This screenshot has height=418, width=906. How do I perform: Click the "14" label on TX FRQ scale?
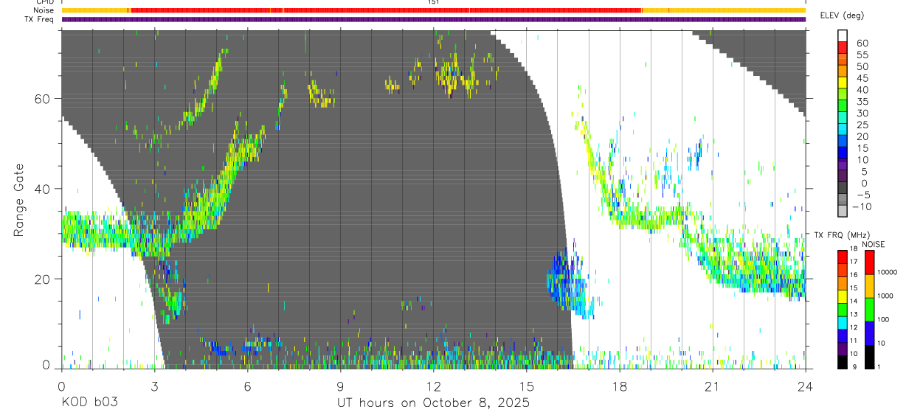coord(852,301)
